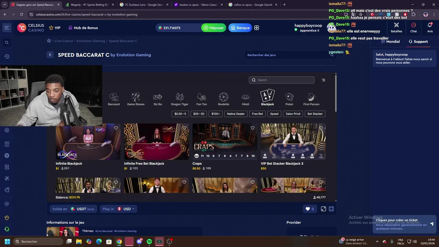
Task: Toggle the $20–50 stake filter
Action: pyautogui.click(x=199, y=114)
